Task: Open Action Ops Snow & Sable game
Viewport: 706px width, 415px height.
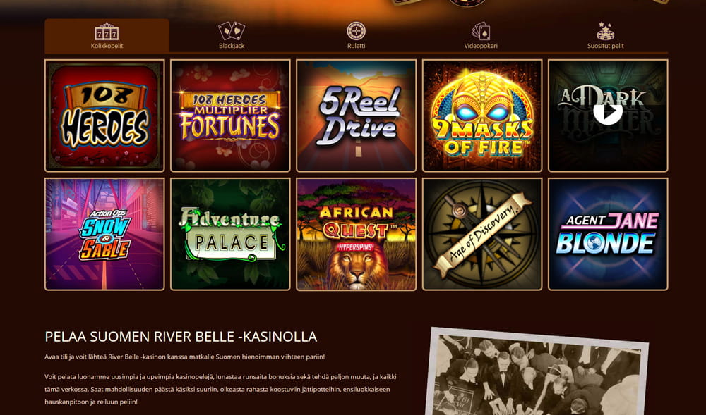Action: tap(104, 234)
